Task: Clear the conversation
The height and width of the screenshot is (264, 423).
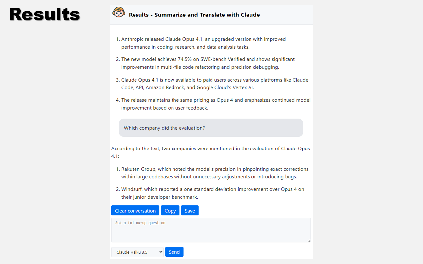Action: pos(135,211)
